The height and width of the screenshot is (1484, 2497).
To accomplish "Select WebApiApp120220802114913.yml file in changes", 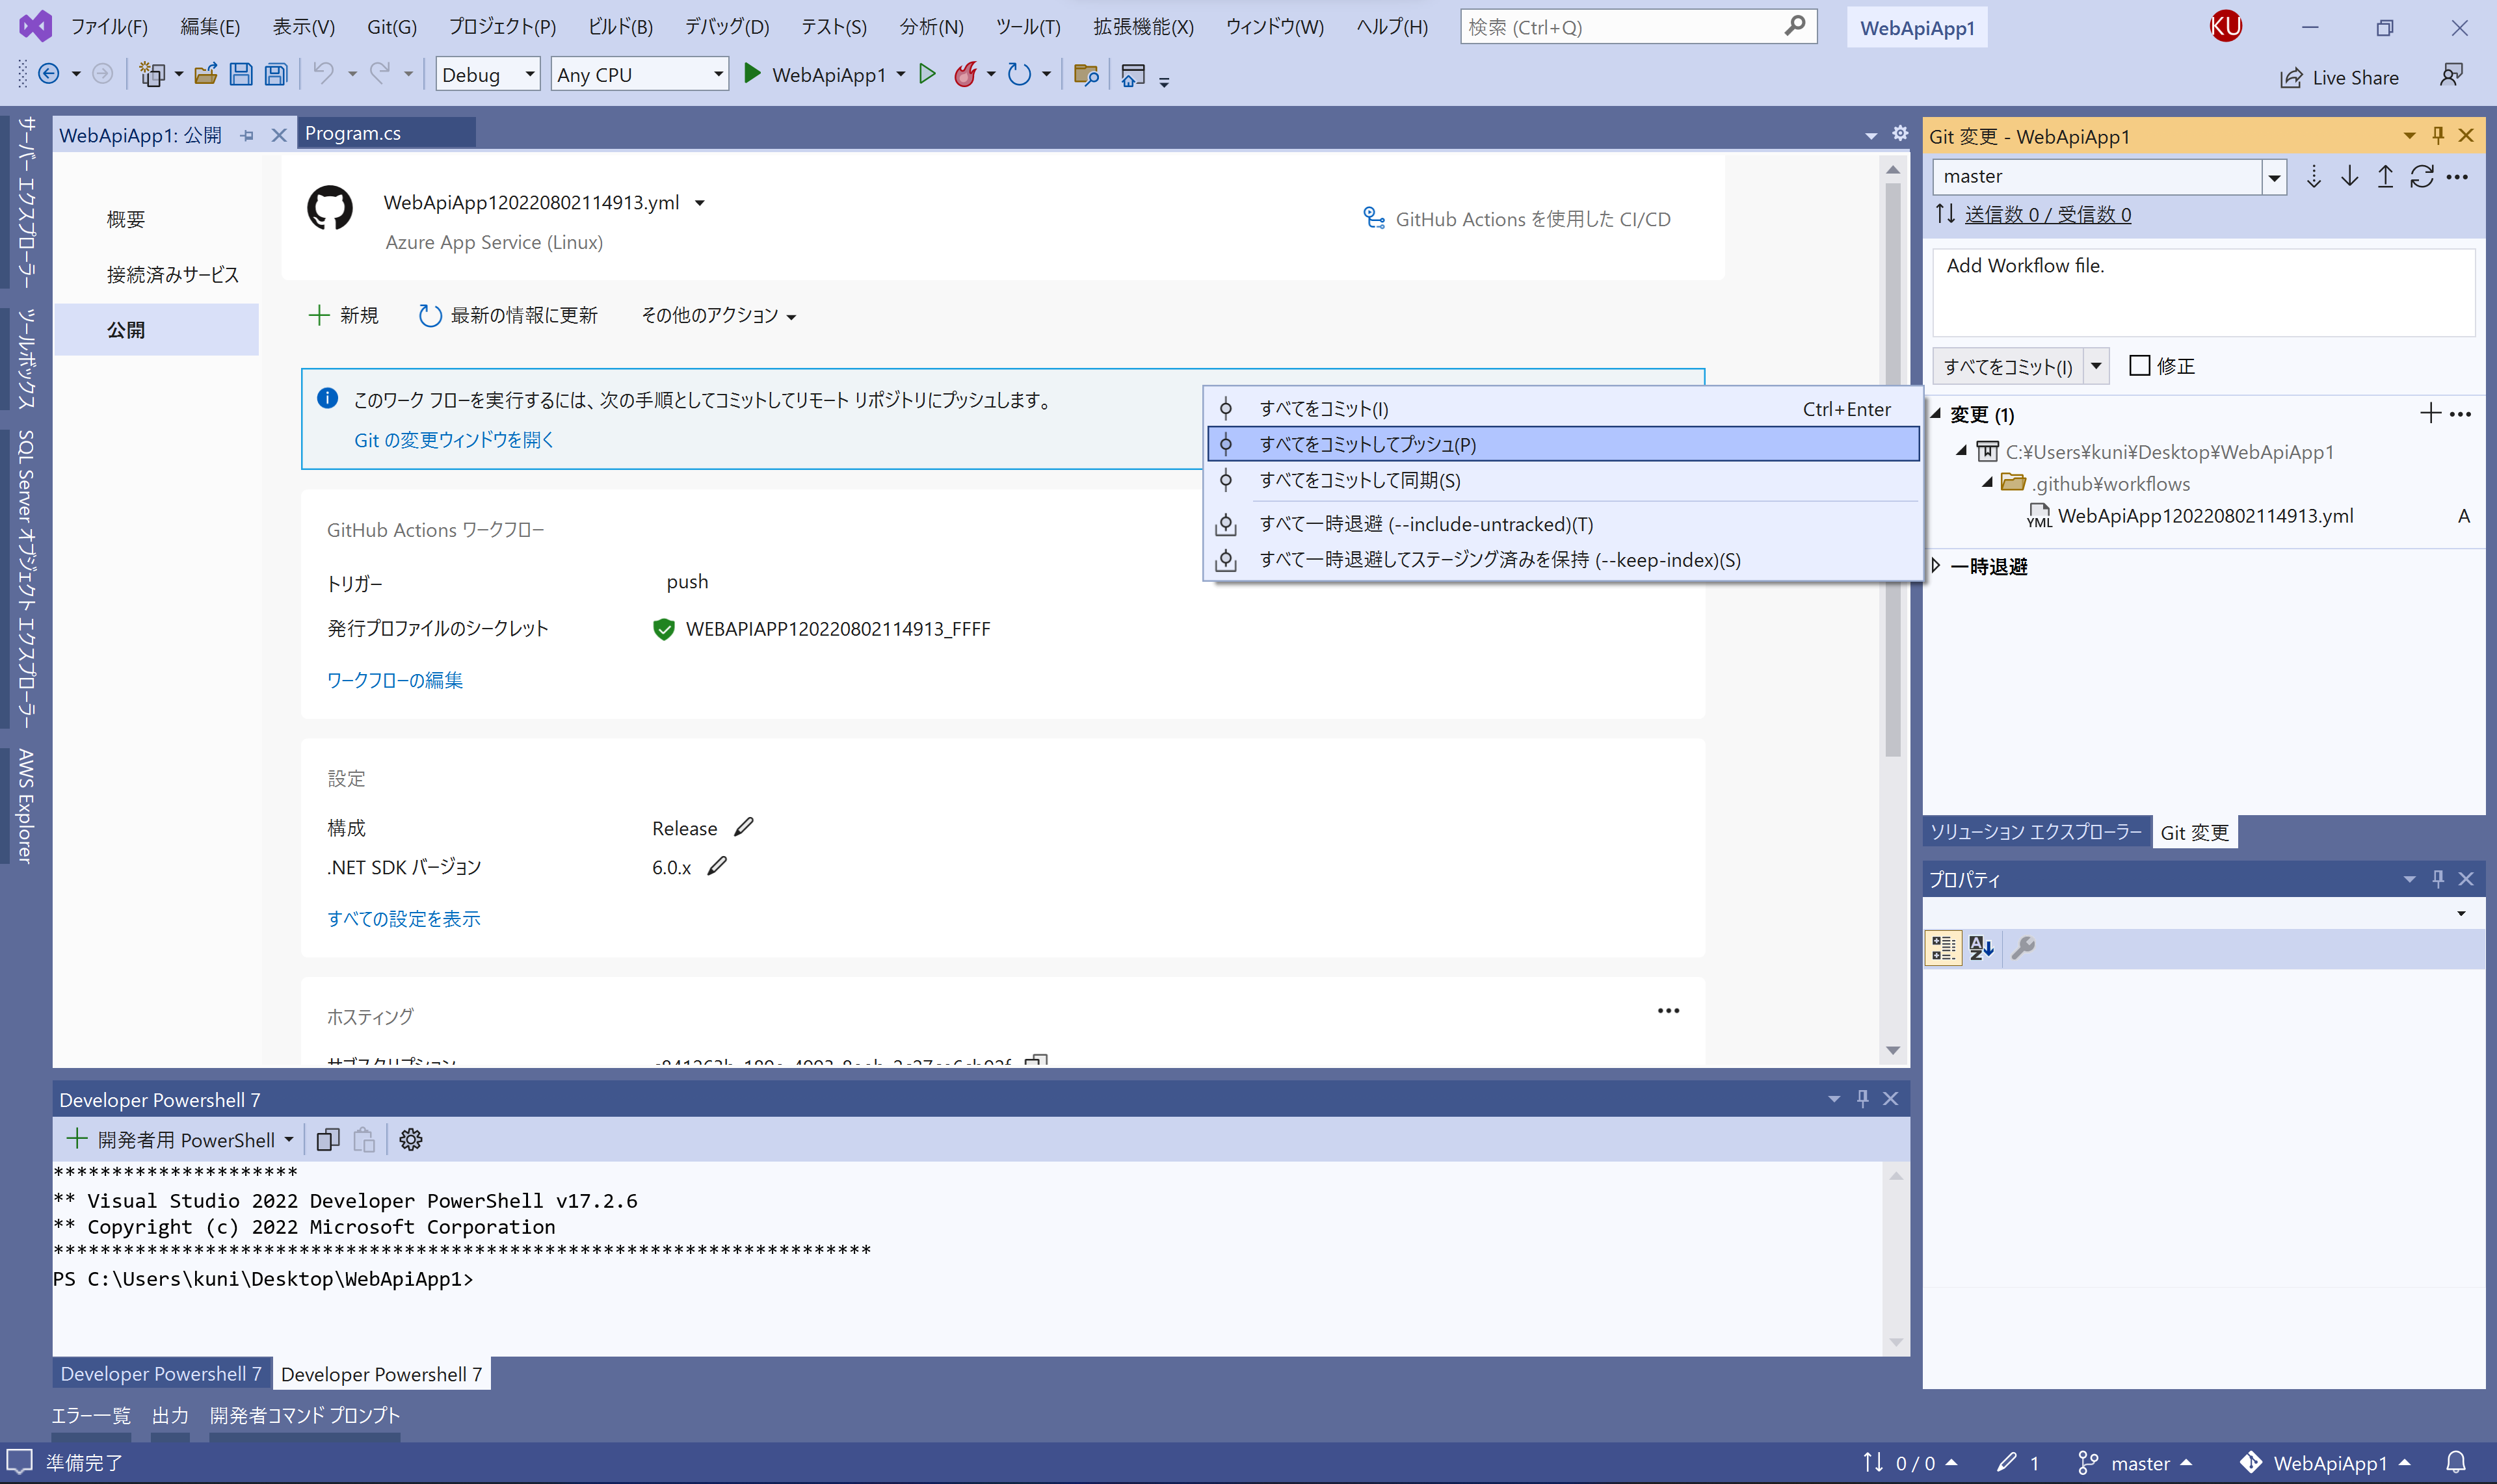I will click(2204, 516).
